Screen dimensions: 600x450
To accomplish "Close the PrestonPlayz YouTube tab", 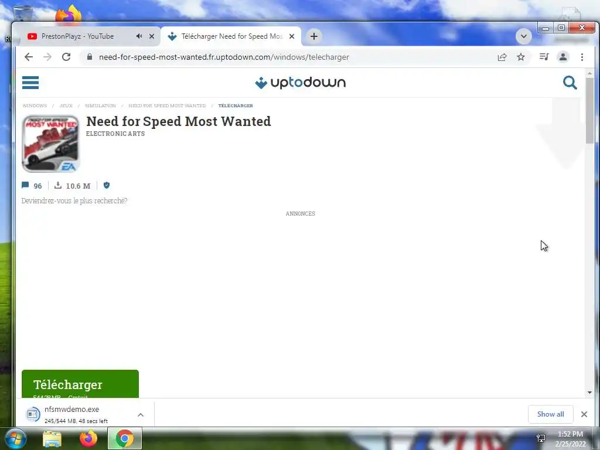I will click(152, 36).
